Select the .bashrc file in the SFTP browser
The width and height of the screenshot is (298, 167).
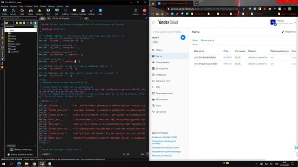(x=14, y=46)
